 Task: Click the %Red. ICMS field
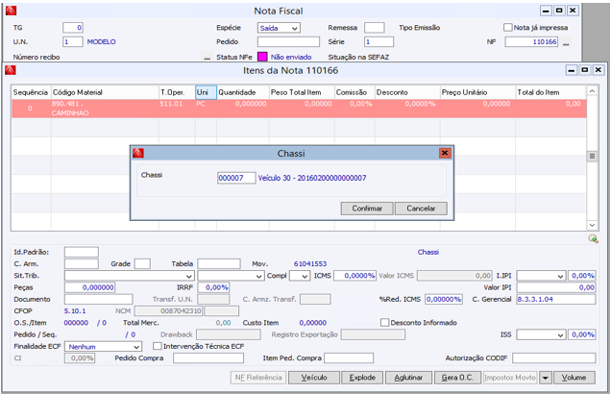tap(444, 299)
